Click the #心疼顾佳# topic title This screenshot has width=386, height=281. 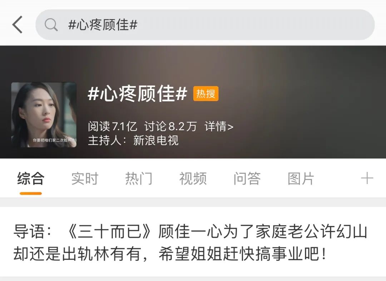[137, 94]
